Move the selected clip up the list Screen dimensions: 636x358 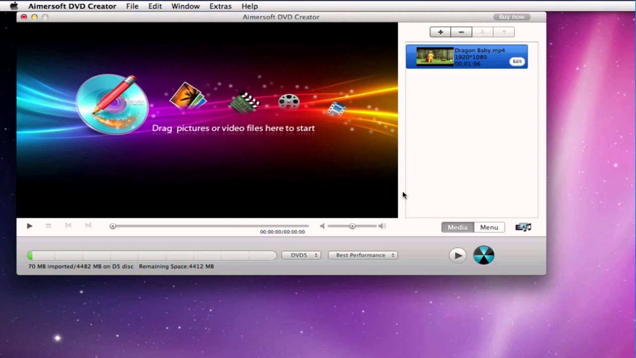click(504, 32)
